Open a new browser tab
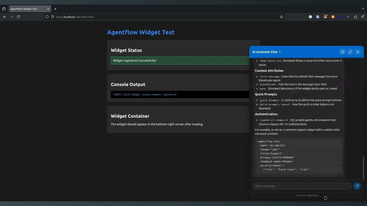Screen dimensions: 367x206 coord(55,9)
